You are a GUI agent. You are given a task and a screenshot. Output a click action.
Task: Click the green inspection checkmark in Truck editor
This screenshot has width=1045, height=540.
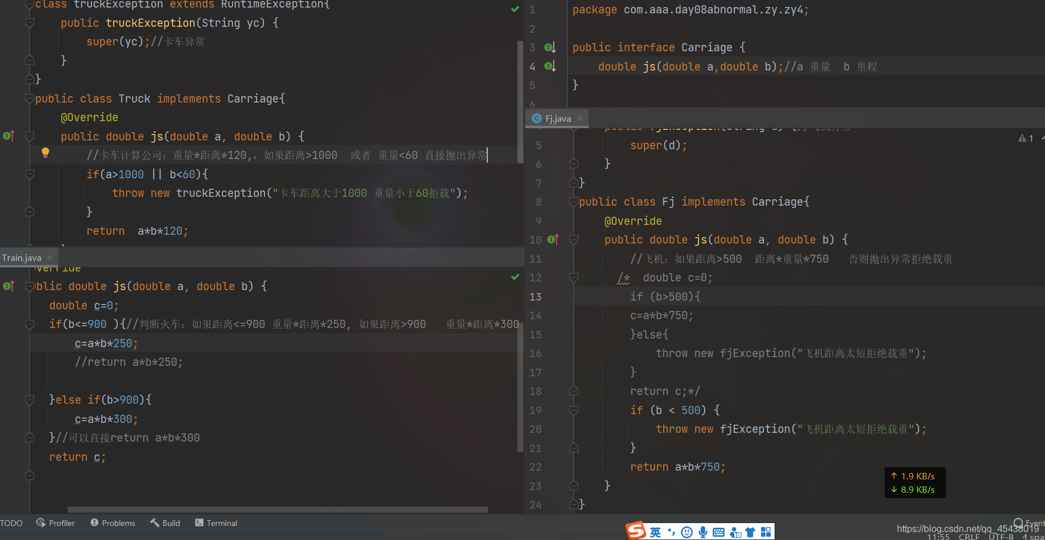tap(515, 9)
